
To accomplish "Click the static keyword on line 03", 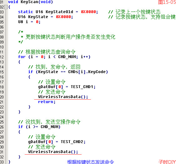I will pyautogui.click(x=26, y=12).
